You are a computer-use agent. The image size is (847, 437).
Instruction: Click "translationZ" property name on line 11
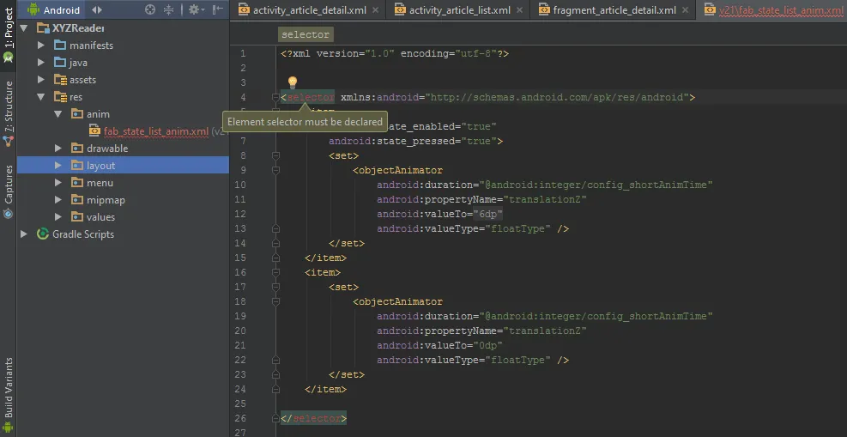[545, 199]
